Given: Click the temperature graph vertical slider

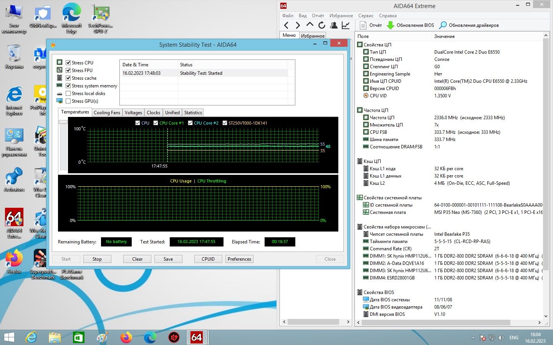Looking at the screenshot, I should pos(63,122).
